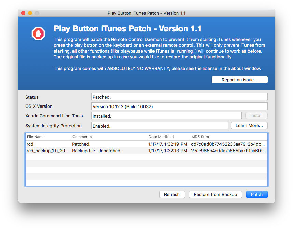Click the Xcode Command Line Tools field
This screenshot has width=293, height=228.
tap(166, 116)
